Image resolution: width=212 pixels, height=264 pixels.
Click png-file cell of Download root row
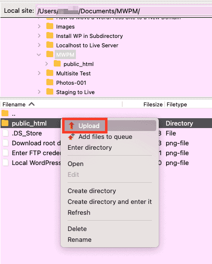177,143
